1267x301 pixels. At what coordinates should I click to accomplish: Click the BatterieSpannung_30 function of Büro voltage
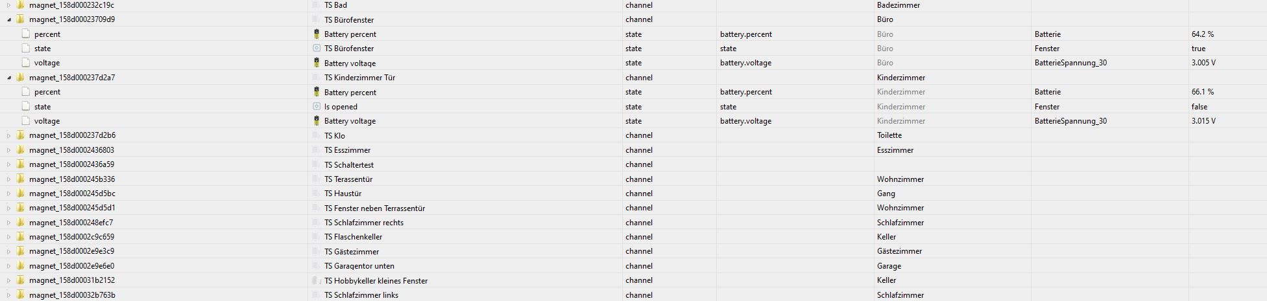[x=1070, y=63]
